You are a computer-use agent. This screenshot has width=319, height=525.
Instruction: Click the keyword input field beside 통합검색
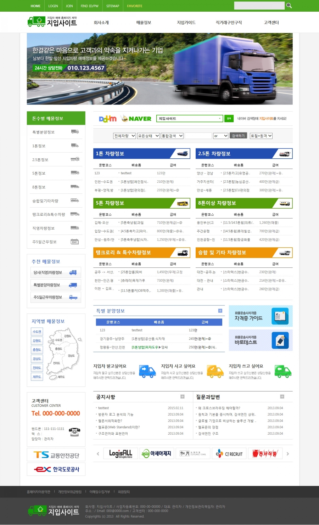[x=198, y=136]
